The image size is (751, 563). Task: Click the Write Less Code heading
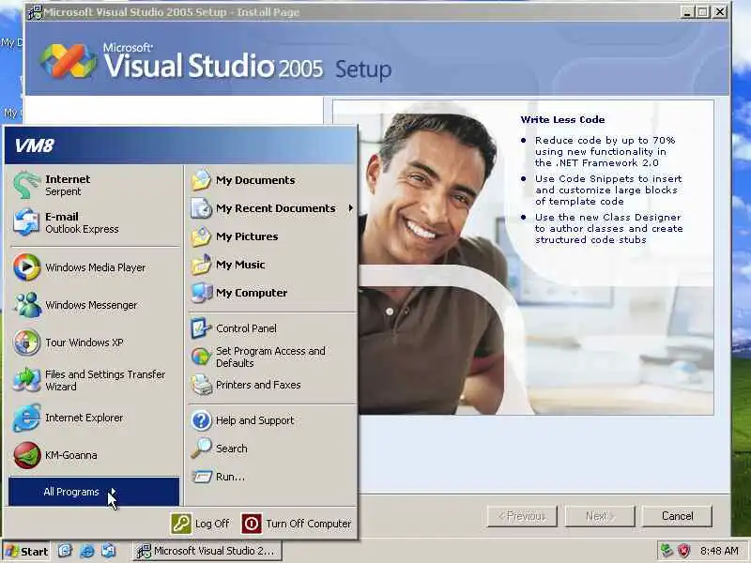pos(562,120)
